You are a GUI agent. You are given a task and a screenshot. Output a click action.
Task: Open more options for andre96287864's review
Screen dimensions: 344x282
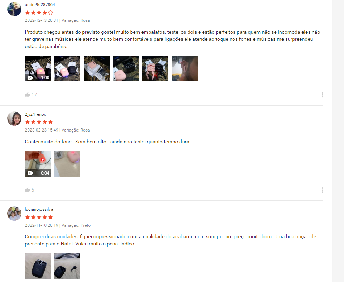322,95
